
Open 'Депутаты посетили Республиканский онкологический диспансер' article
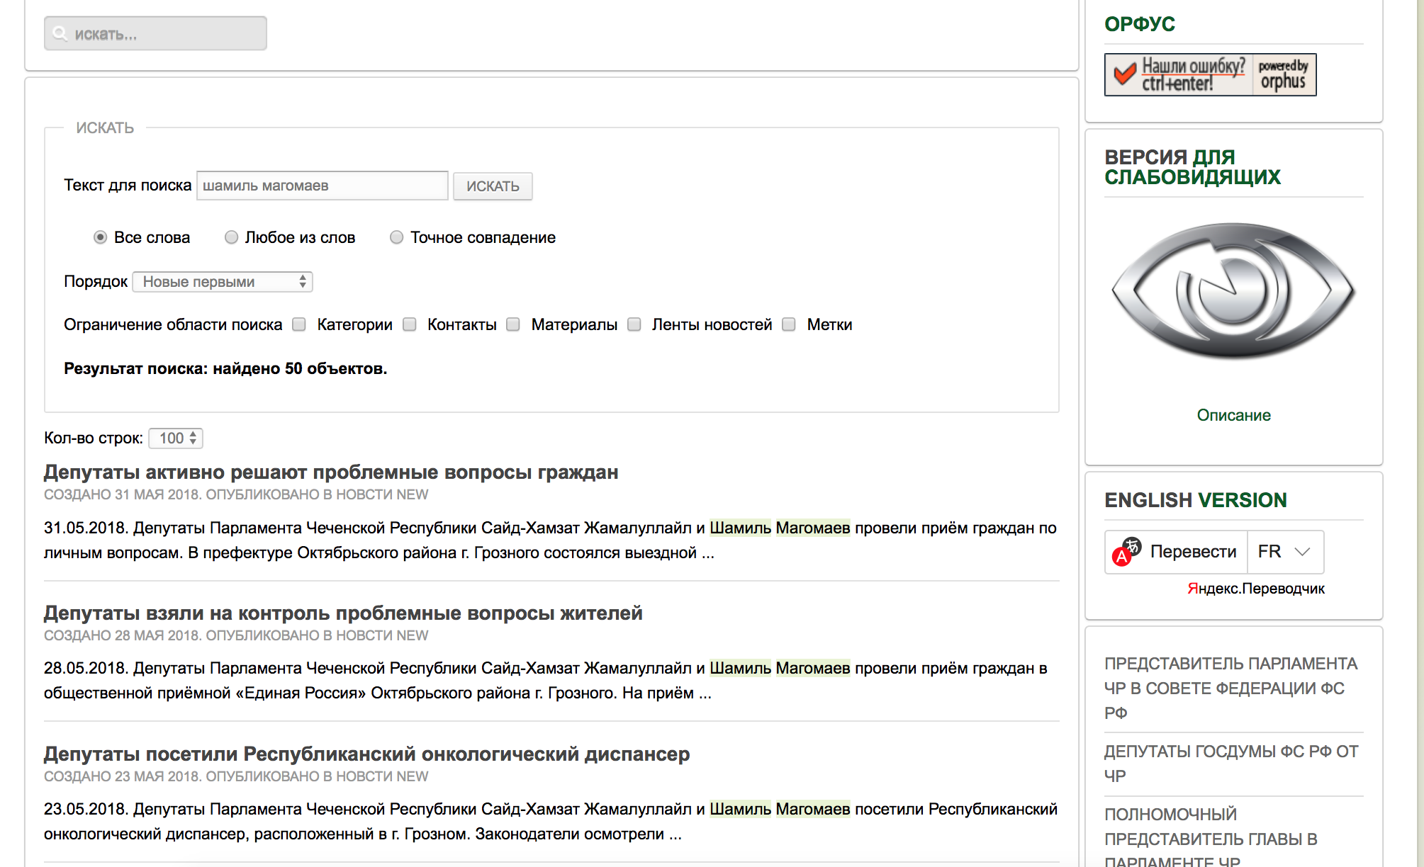[366, 754]
